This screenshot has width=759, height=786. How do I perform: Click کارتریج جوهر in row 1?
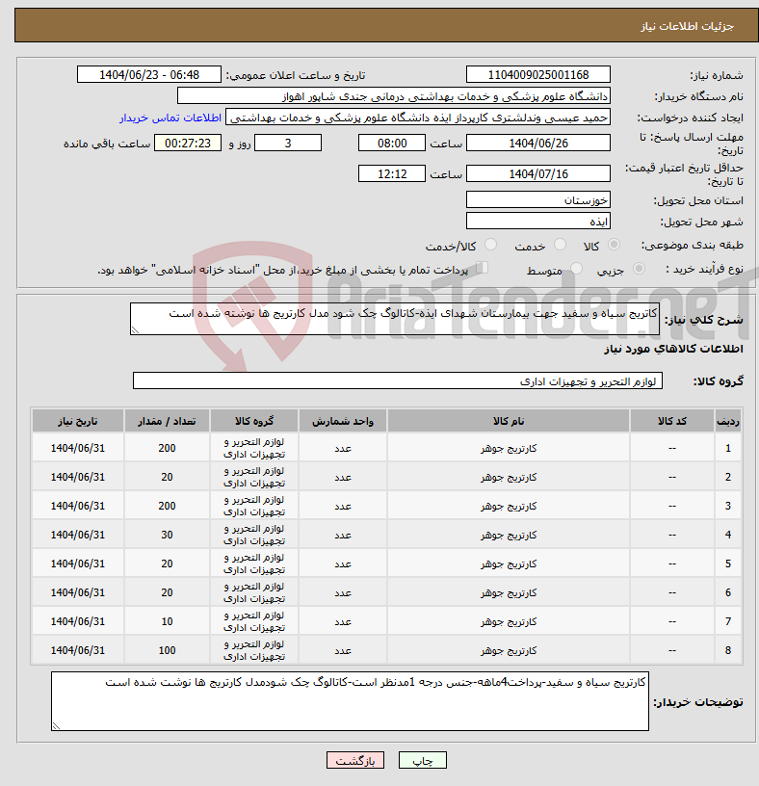click(509, 448)
